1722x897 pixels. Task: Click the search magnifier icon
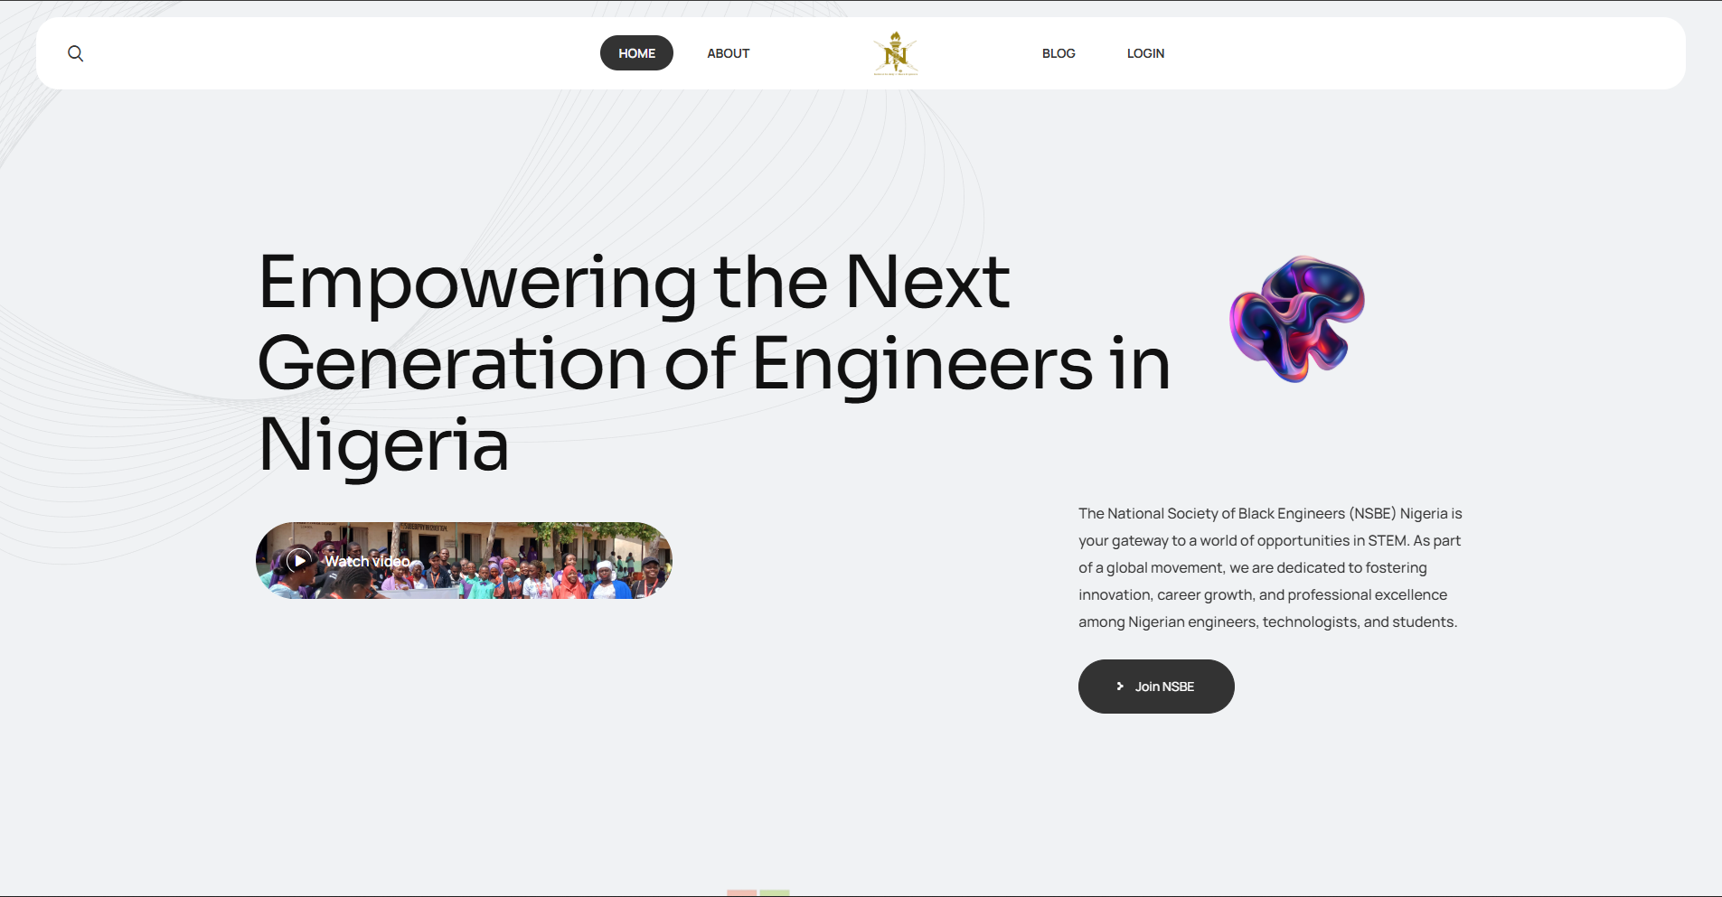(x=76, y=53)
